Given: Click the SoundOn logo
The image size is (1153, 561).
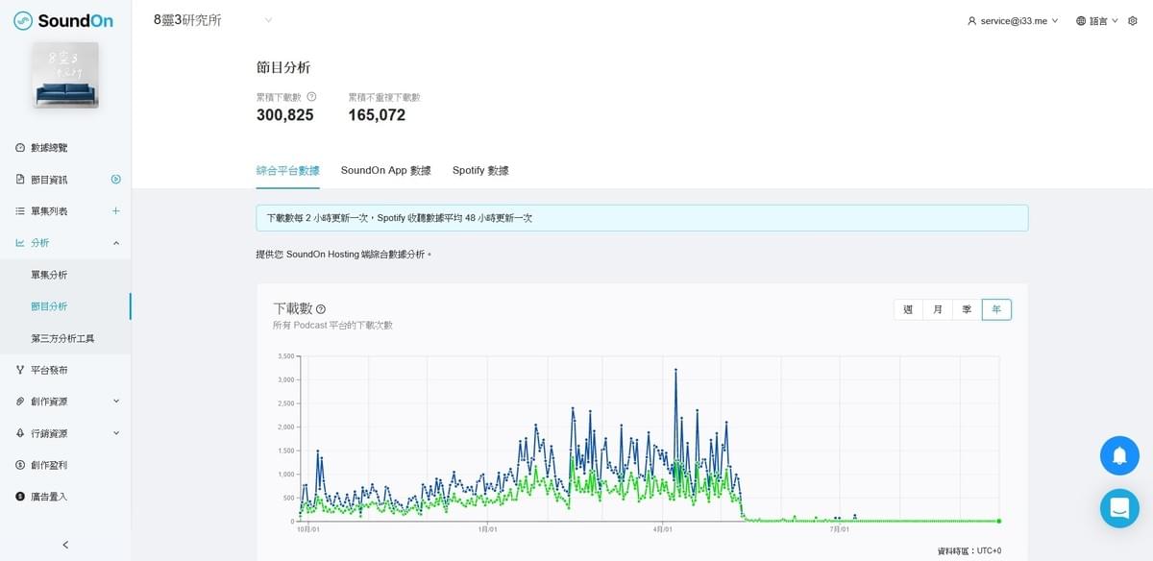Looking at the screenshot, I should 63,20.
